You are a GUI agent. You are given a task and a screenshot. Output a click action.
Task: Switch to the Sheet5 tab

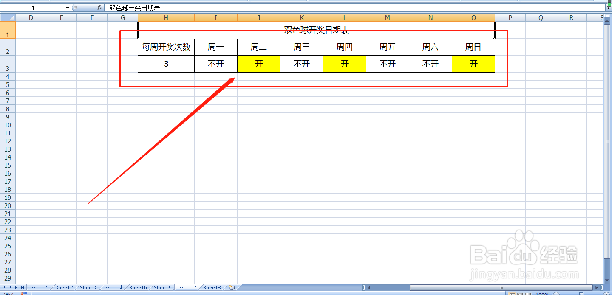(138, 287)
